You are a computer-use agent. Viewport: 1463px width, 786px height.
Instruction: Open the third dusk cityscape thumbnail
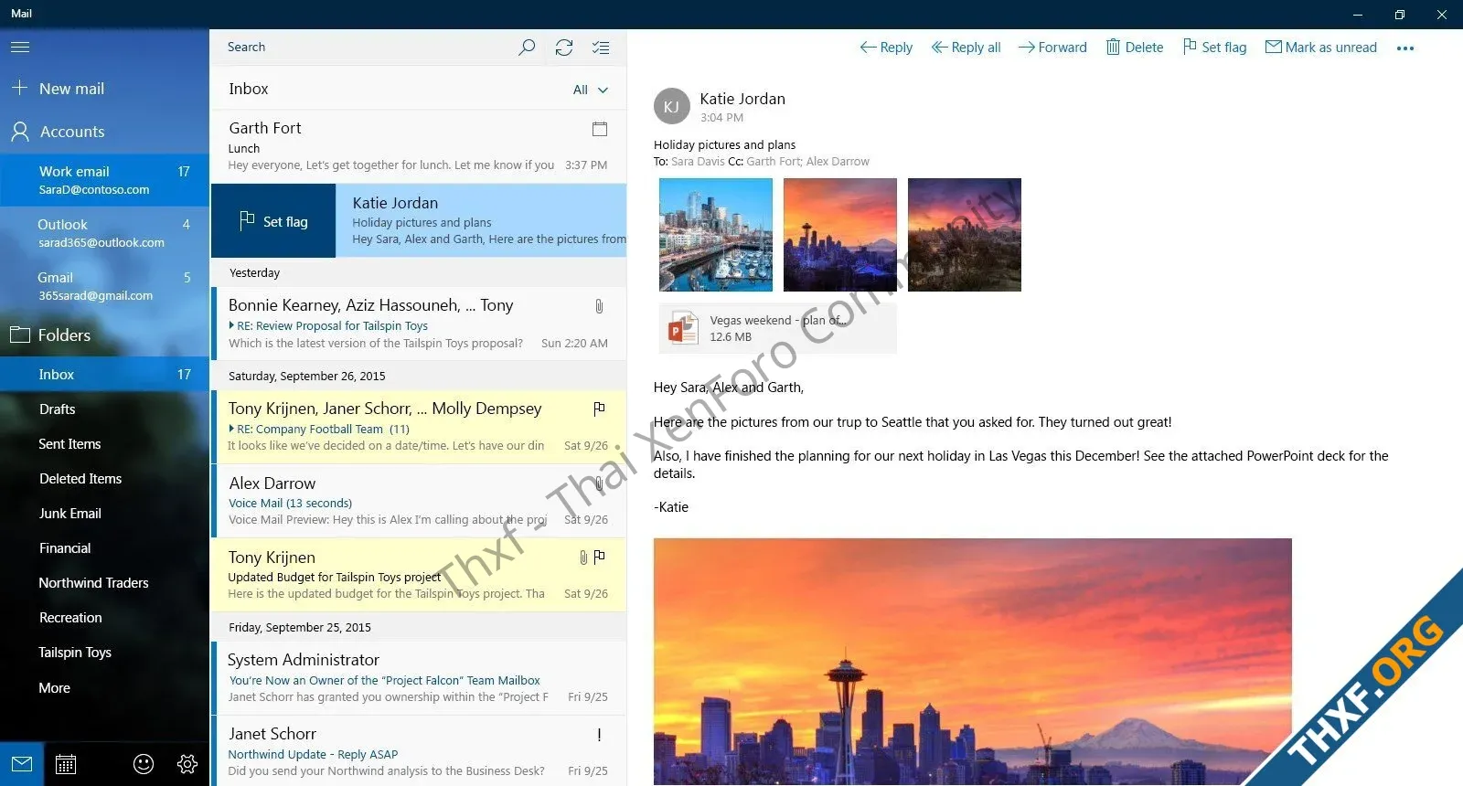(x=965, y=235)
